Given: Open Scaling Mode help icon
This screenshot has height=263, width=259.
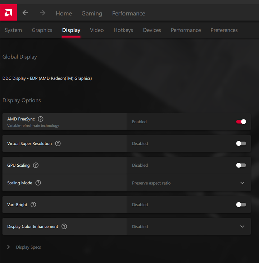Looking at the screenshot, I should tap(38, 183).
